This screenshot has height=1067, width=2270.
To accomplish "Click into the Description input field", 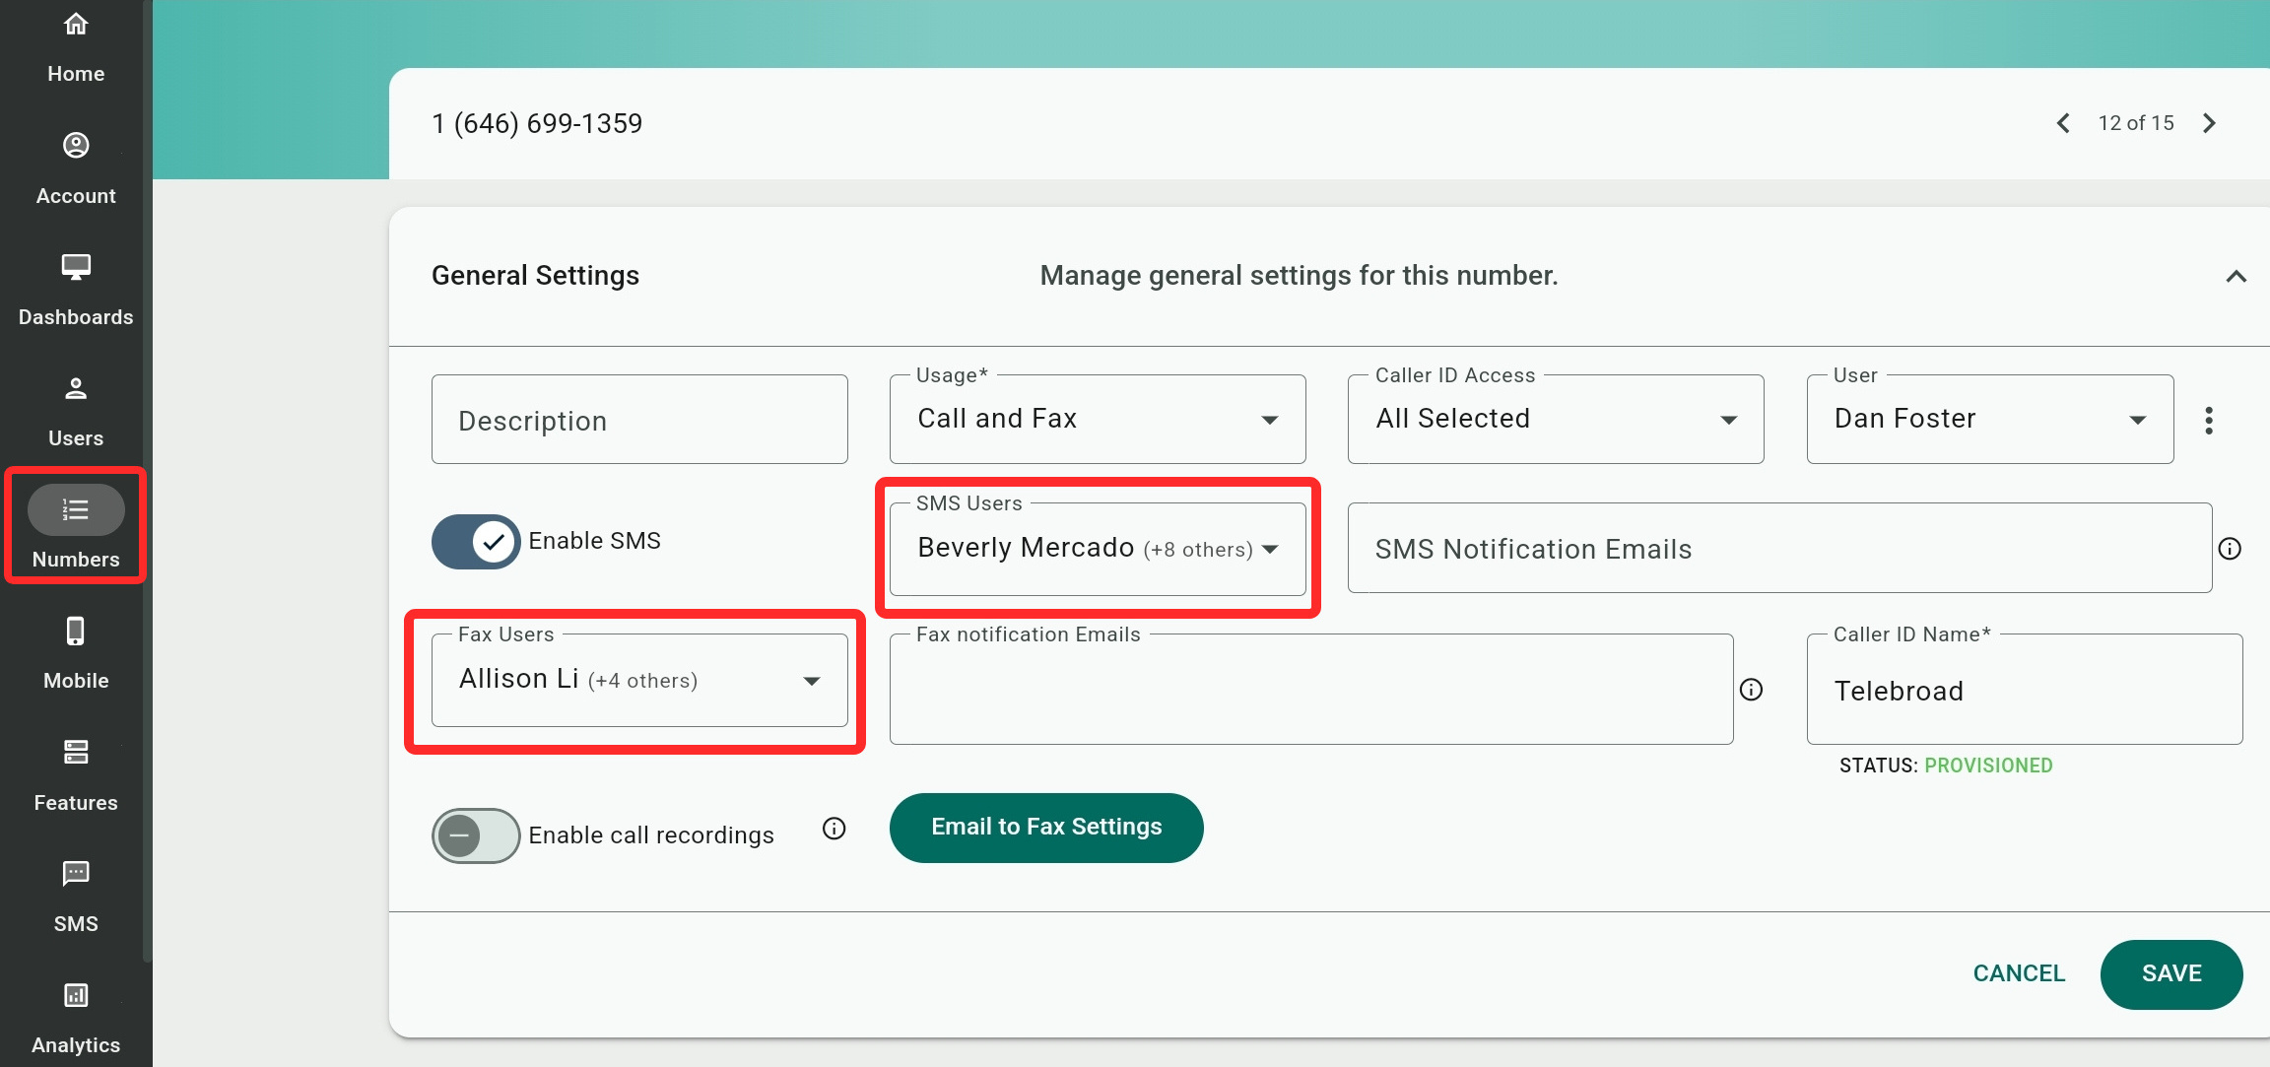I will [638, 421].
